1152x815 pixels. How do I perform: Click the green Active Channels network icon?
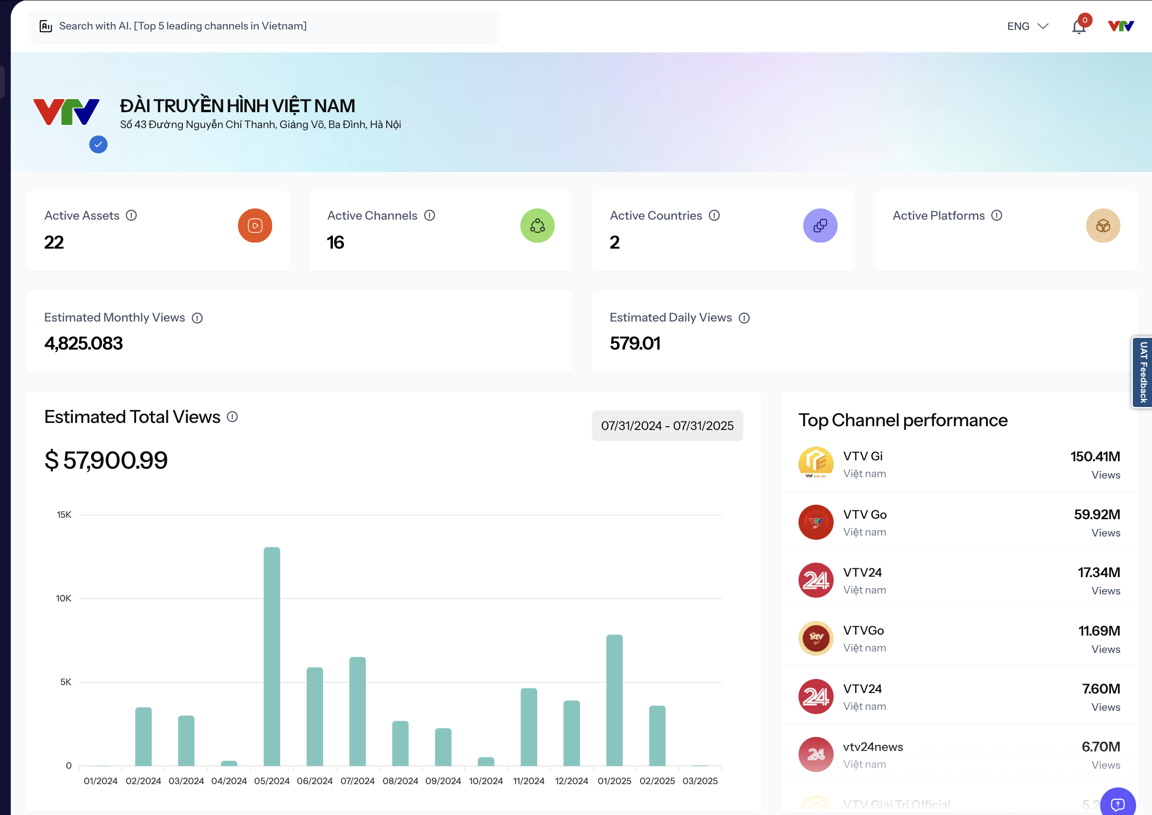coord(538,225)
